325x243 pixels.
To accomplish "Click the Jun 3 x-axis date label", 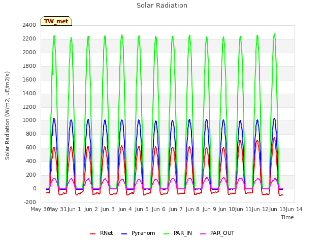I will (x=108, y=209).
